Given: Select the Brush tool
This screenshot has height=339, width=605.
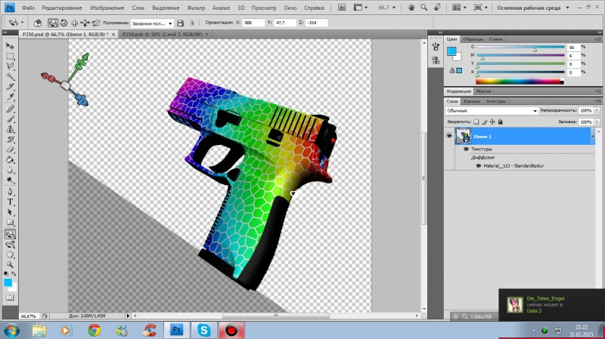Looking at the screenshot, I should click(x=10, y=119).
